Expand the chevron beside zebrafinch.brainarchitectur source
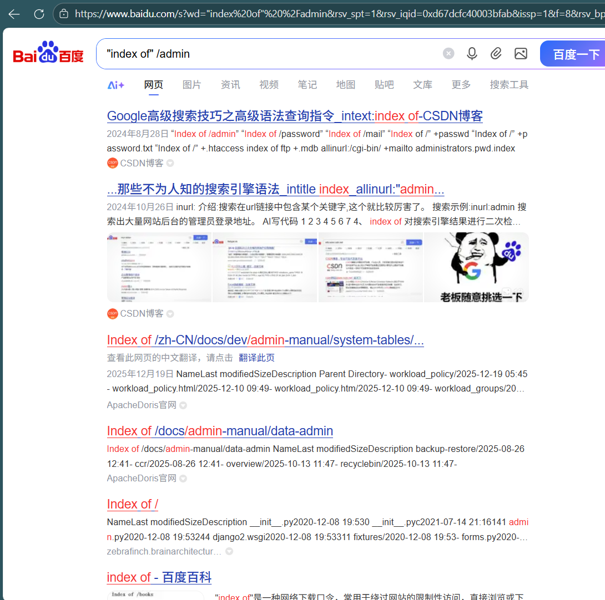Image resolution: width=605 pixels, height=600 pixels. pyautogui.click(x=229, y=551)
